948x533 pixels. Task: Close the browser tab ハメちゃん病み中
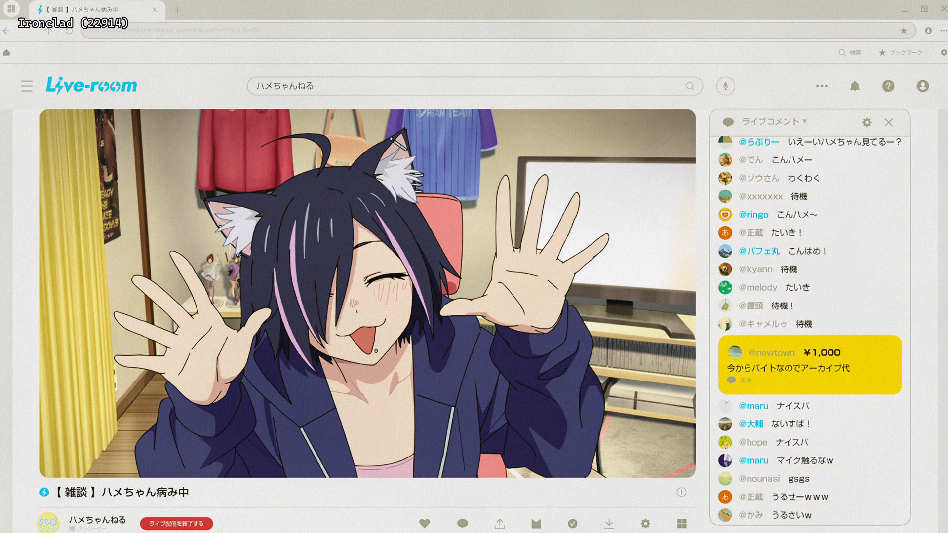pyautogui.click(x=155, y=9)
